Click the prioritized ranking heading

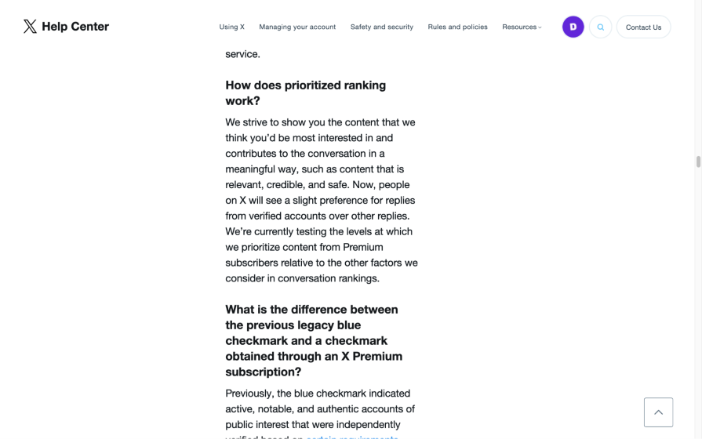(306, 93)
